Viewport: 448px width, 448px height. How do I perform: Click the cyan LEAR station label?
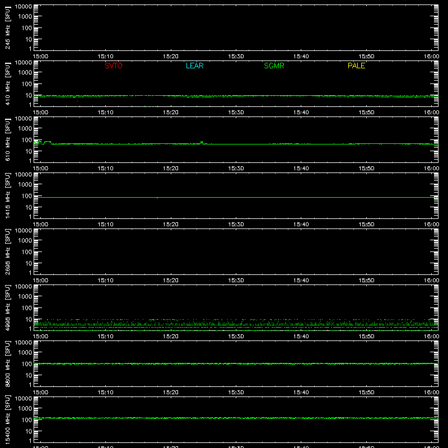point(194,66)
